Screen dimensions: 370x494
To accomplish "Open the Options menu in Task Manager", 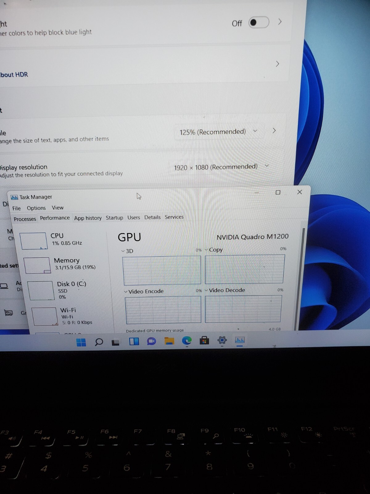I will click(36, 208).
